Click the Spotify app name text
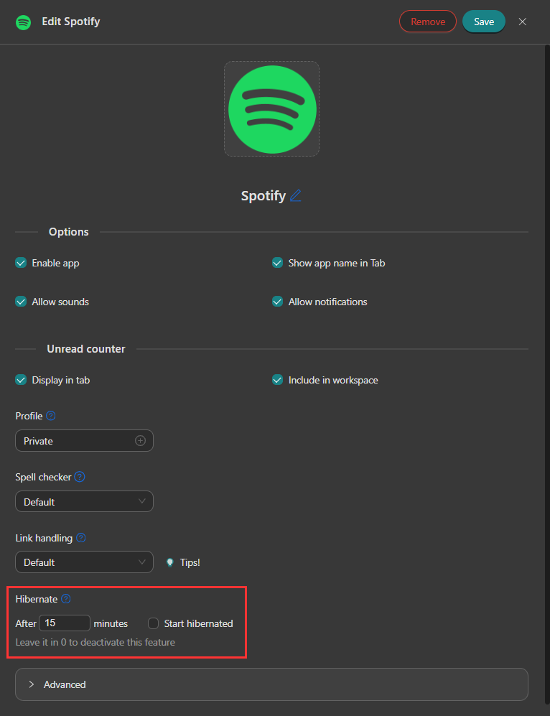Viewport: 550px width, 716px height. [264, 195]
